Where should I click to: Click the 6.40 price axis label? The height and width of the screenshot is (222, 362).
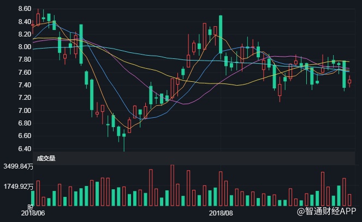[x=9, y=149]
